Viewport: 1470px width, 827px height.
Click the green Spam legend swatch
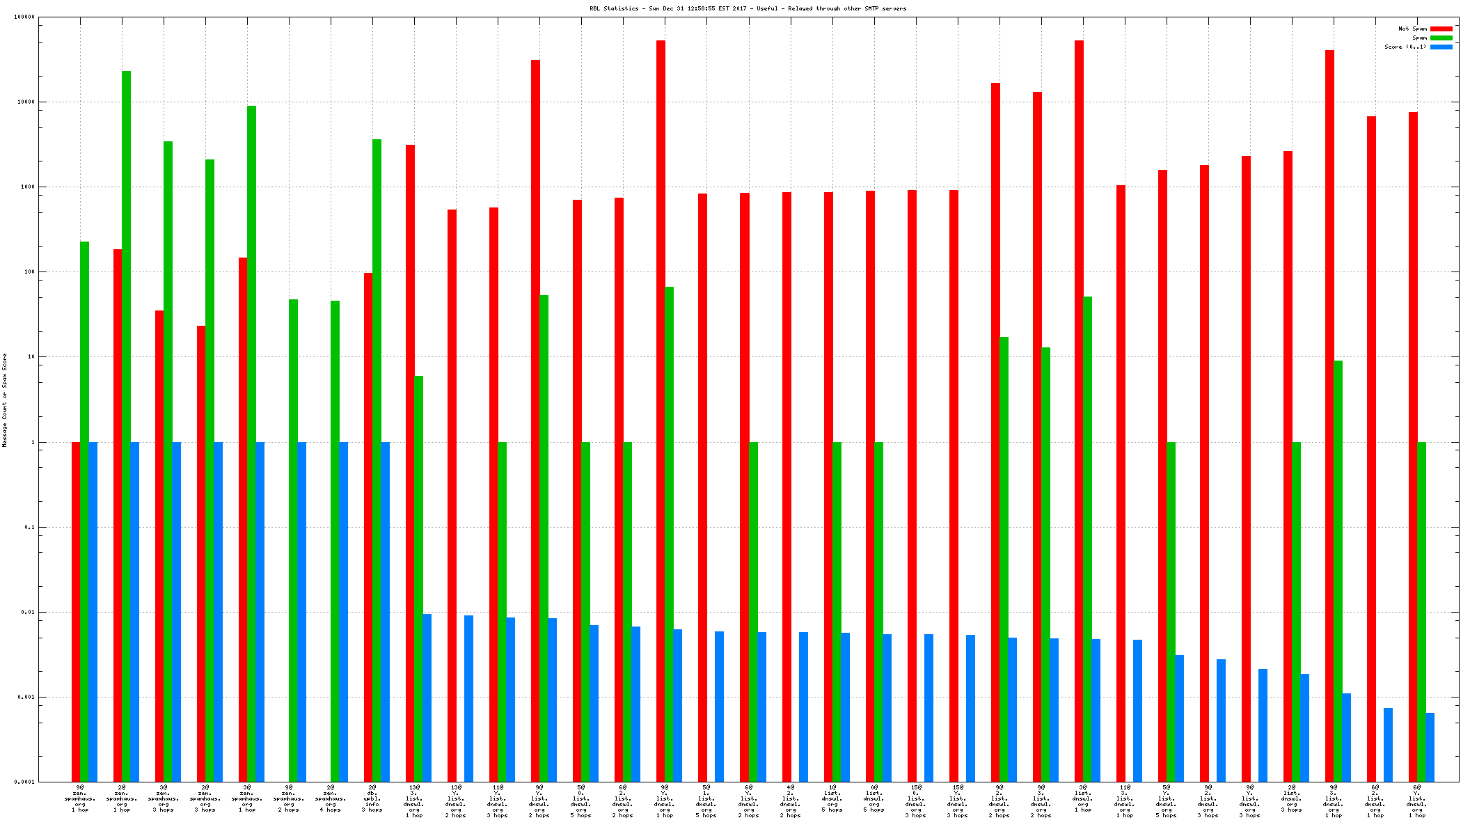(1441, 38)
